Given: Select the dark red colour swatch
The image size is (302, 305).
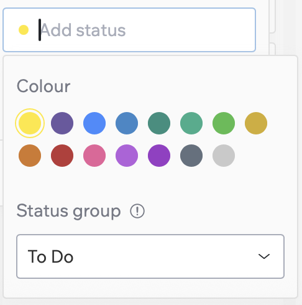Looking at the screenshot, I should pos(62,156).
